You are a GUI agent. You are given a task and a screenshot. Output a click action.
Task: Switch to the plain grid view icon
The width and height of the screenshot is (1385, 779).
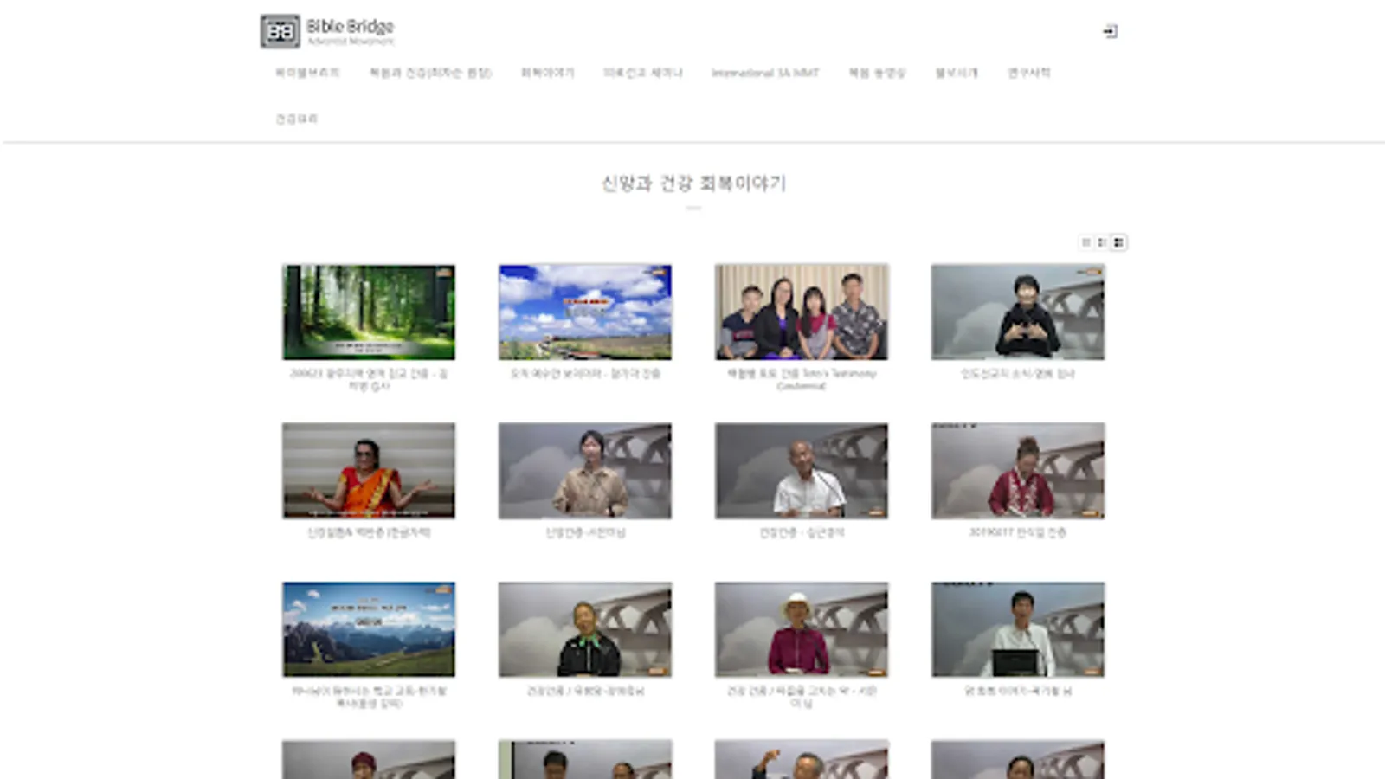pyautogui.click(x=1085, y=242)
